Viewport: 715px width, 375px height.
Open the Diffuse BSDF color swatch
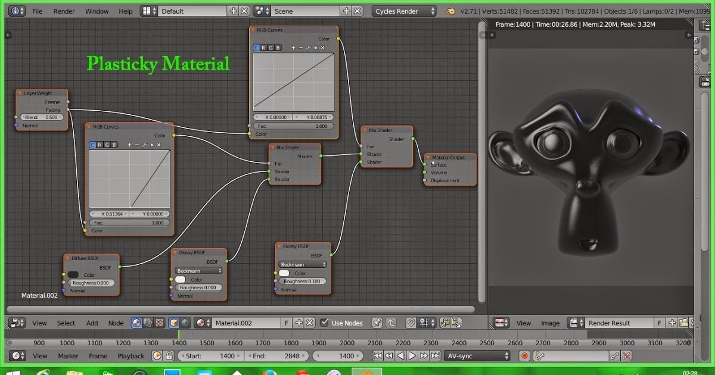pyautogui.click(x=73, y=274)
